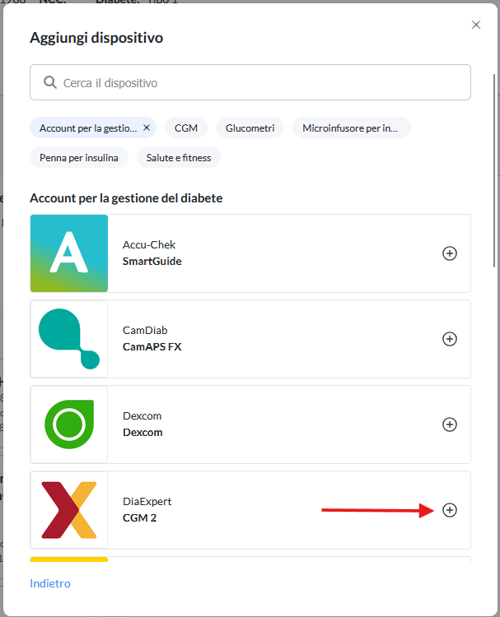Add the Accu-Chek SmartGuide device
The width and height of the screenshot is (500, 617).
tap(450, 253)
